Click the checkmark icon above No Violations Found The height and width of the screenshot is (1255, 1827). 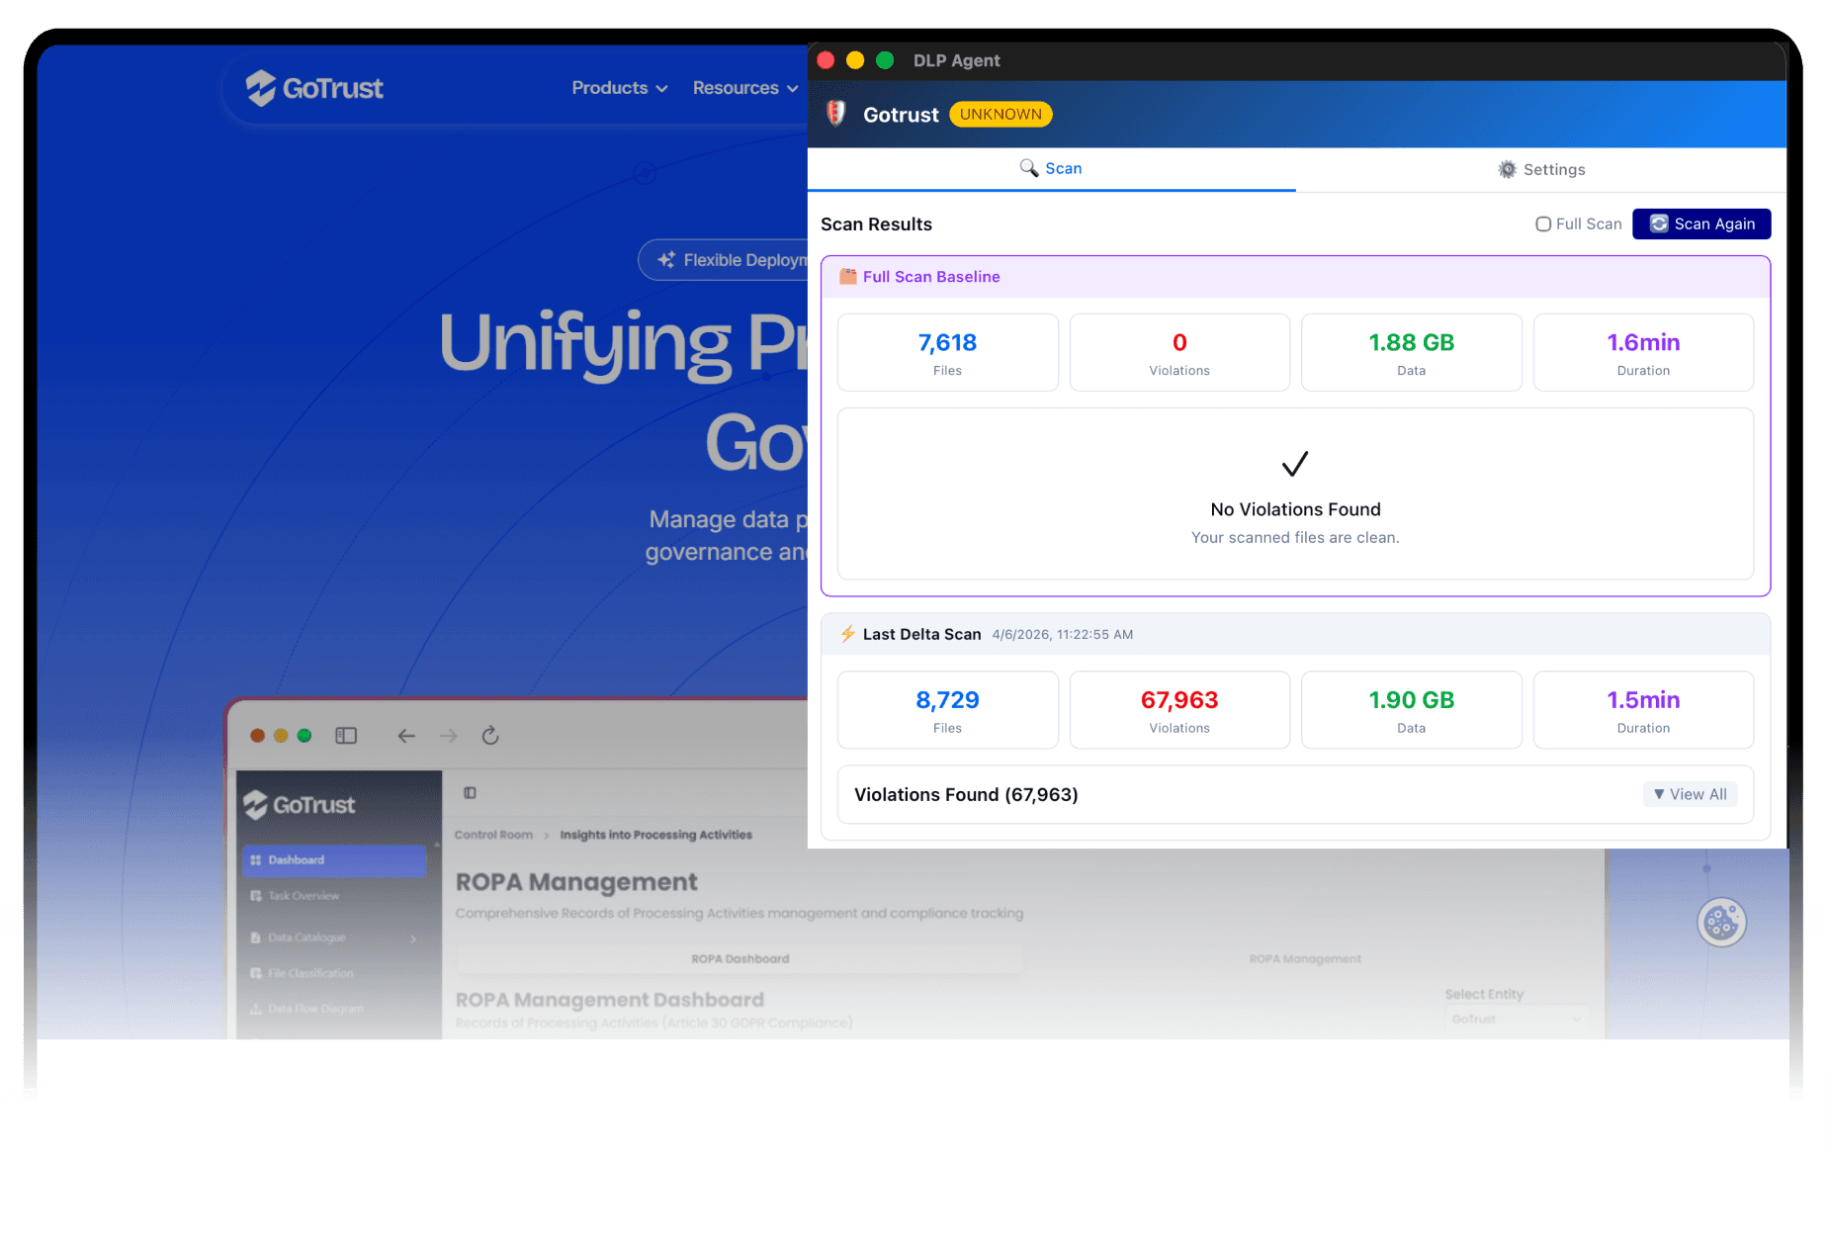point(1295,464)
